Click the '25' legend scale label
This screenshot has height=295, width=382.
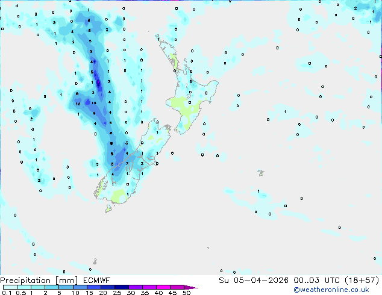tap(117, 293)
